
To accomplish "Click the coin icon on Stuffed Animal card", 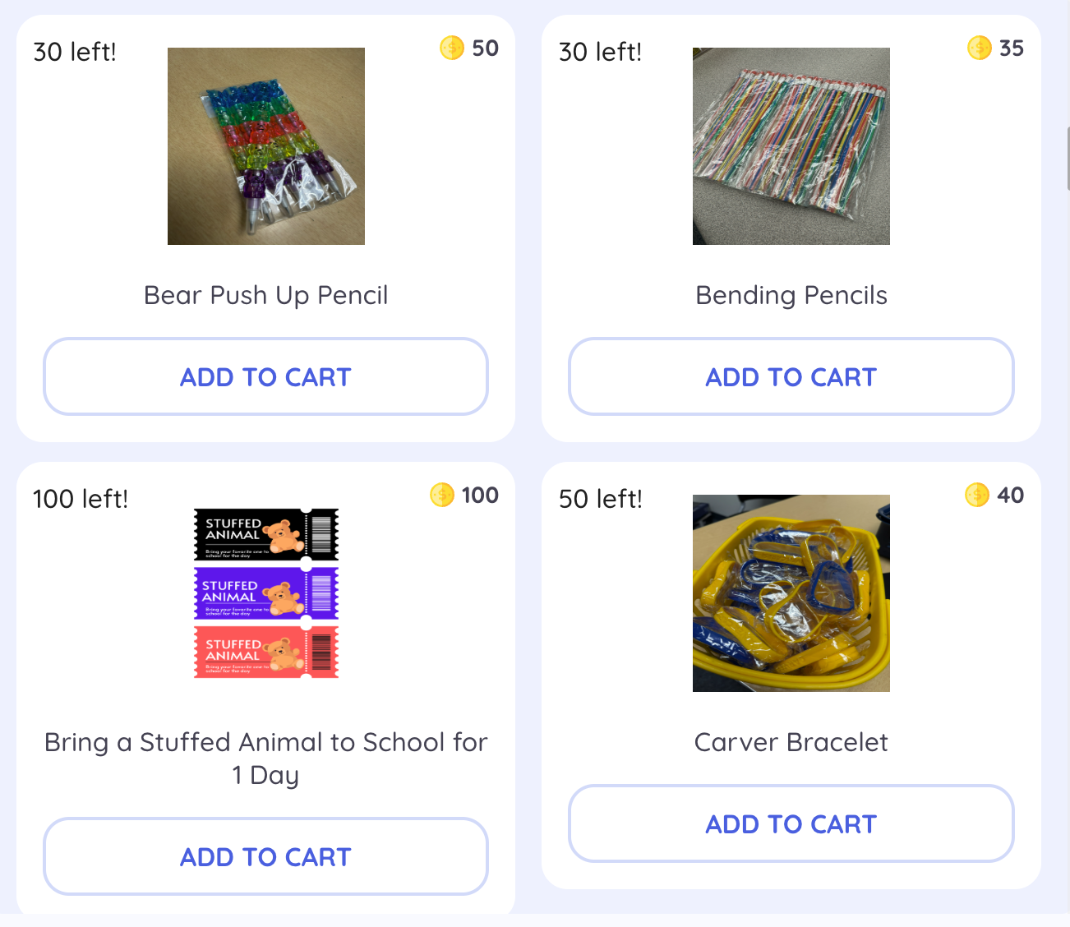I will point(442,496).
